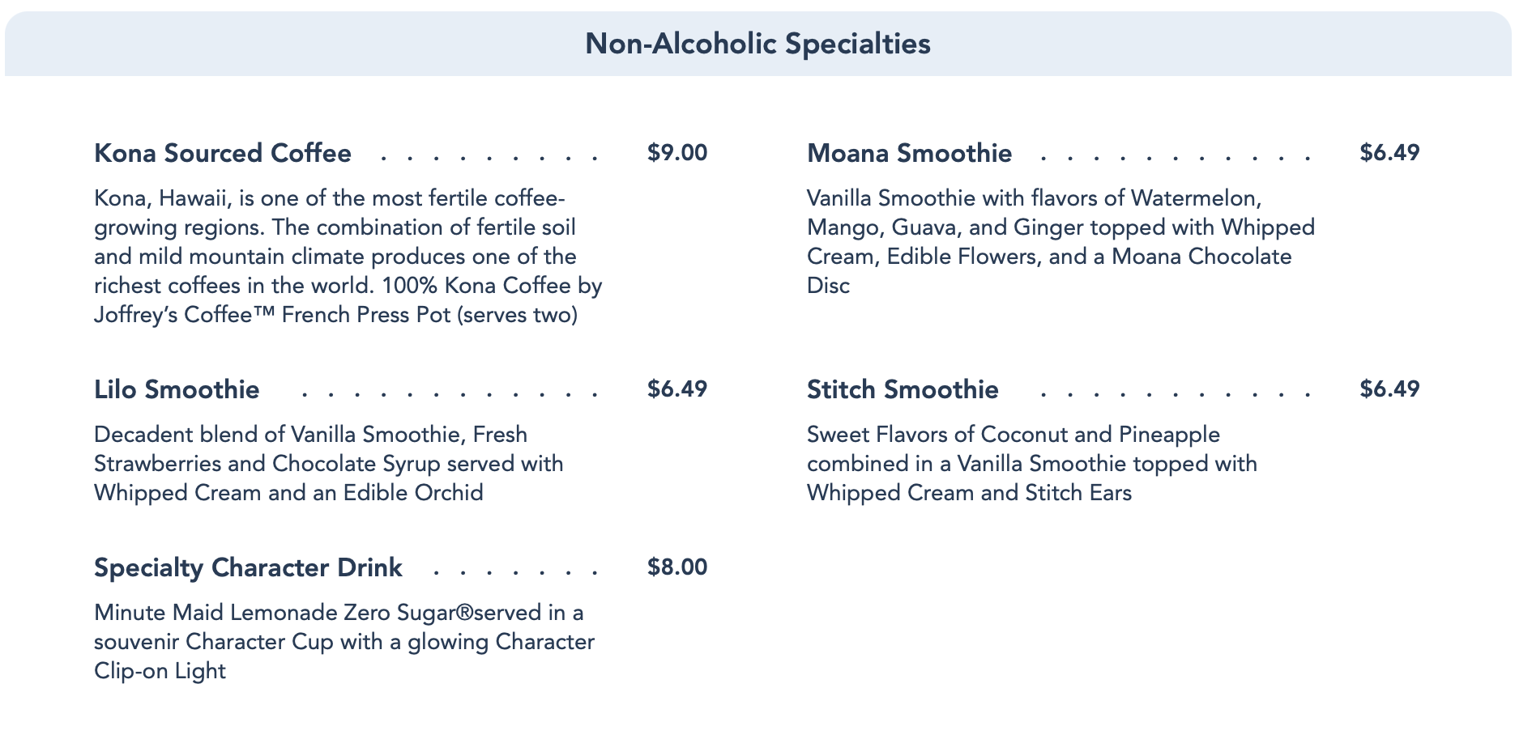
Task: Click dotted leader beside Kona Sourced Coffee
Action: click(489, 156)
